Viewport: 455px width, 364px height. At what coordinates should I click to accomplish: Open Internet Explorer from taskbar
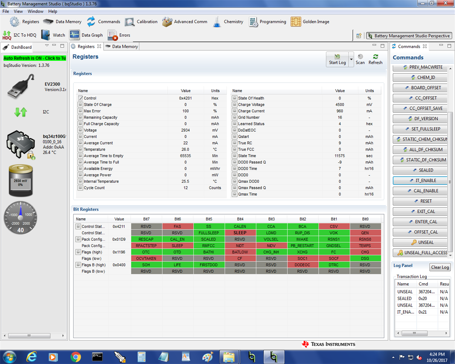click(x=32, y=357)
